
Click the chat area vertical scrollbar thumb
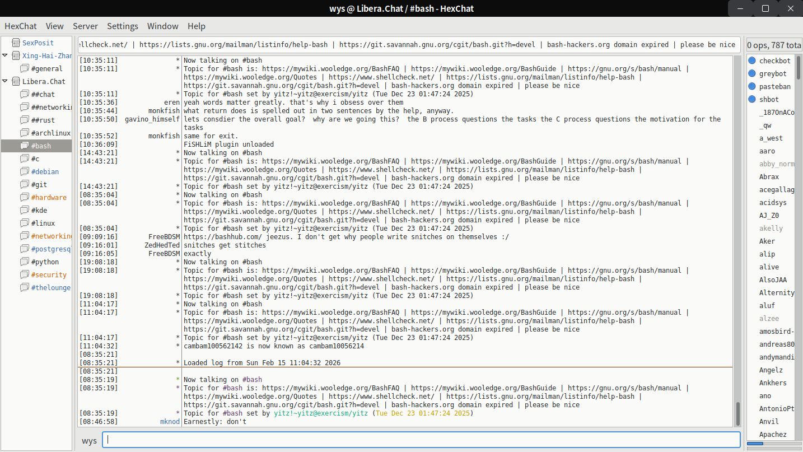click(737, 413)
